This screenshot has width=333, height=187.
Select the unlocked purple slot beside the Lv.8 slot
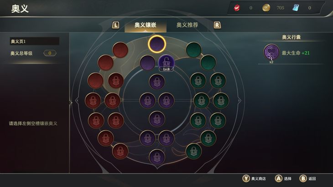(x=147, y=63)
